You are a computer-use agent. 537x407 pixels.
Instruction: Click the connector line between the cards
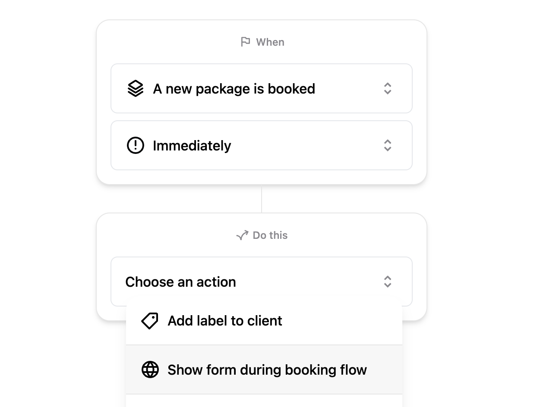(262, 199)
